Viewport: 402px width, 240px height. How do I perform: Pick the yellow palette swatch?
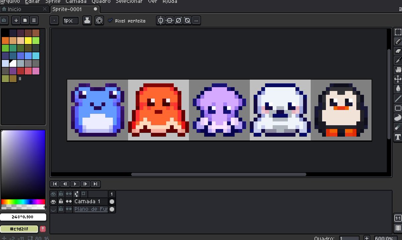tap(28, 41)
